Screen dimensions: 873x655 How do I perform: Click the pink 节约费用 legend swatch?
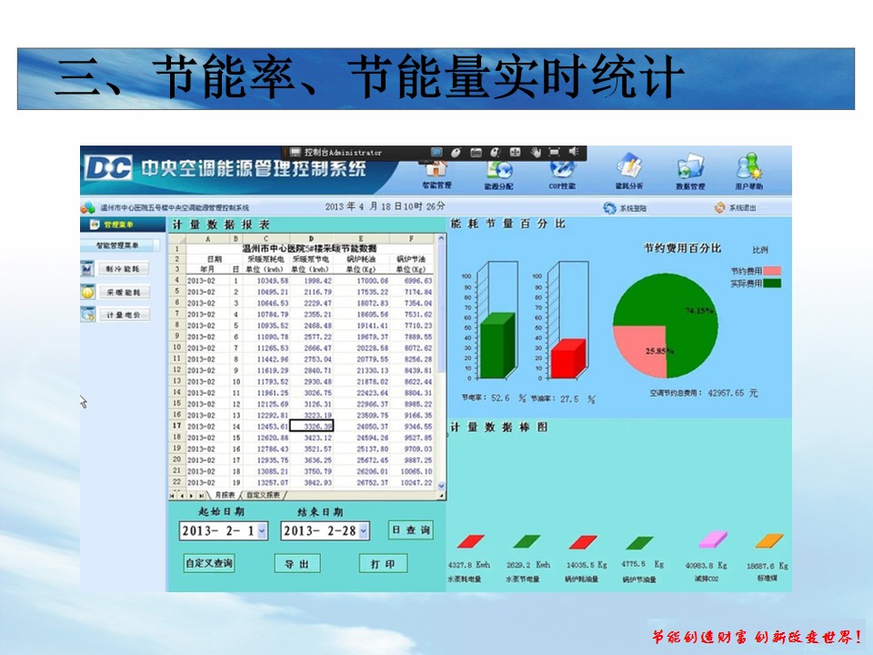point(772,271)
